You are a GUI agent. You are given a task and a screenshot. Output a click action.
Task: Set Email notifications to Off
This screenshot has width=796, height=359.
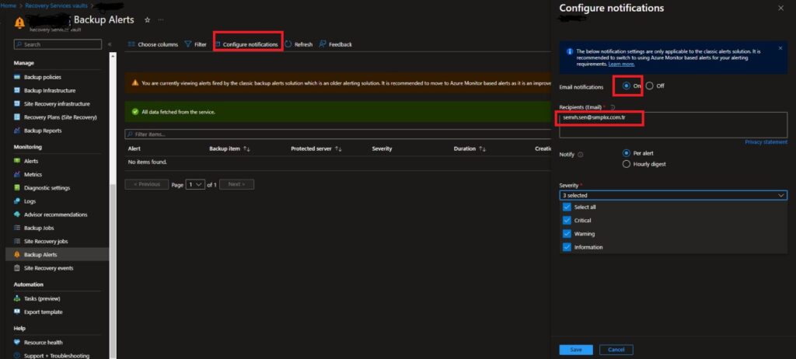pyautogui.click(x=650, y=85)
